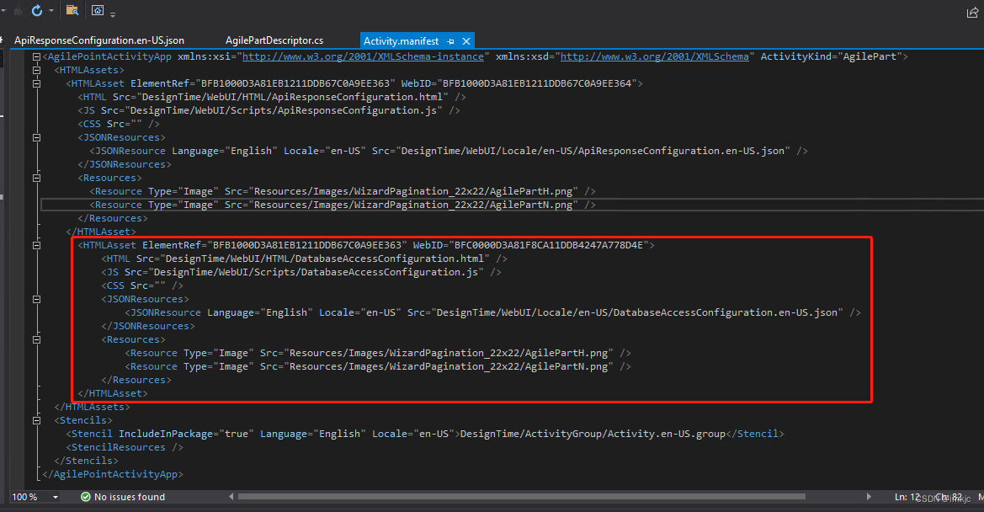
Task: Click the Refresh icon in the toolbar
Action: (36, 11)
